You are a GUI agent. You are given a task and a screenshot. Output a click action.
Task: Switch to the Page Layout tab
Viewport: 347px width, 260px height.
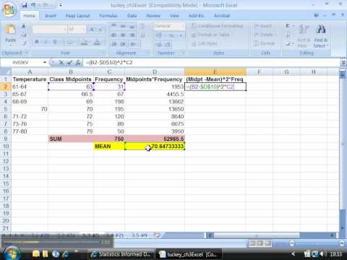pos(77,16)
